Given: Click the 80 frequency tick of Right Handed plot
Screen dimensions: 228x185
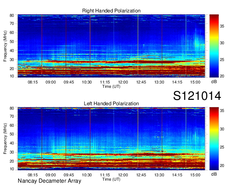Looking at the screenshot, I should pyautogui.click(x=12, y=15).
